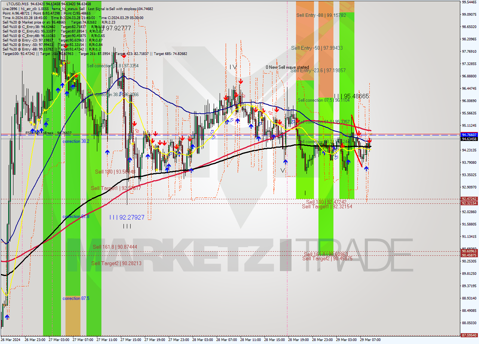Image resolution: width=479 pixels, height=344 pixels.
Task: Click the red 92.32154 price axis tag
Action: coord(469,203)
